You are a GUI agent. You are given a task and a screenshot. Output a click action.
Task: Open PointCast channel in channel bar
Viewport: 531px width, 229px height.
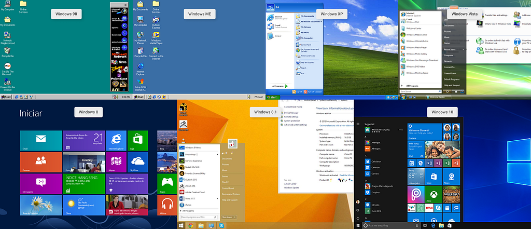click(x=119, y=78)
